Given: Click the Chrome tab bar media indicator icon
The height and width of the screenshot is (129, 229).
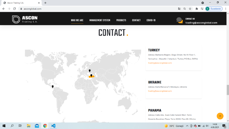Looking at the screenshot, I should [202, 3].
